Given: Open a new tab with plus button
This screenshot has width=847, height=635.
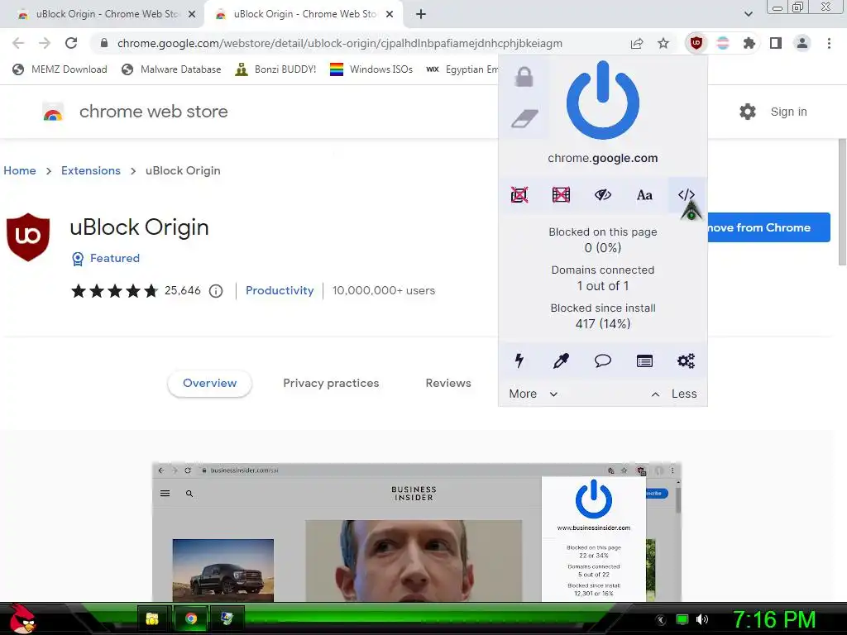Looking at the screenshot, I should click(421, 14).
